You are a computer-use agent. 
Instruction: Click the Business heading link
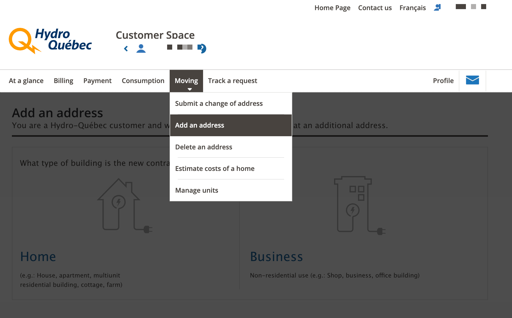pyautogui.click(x=277, y=256)
